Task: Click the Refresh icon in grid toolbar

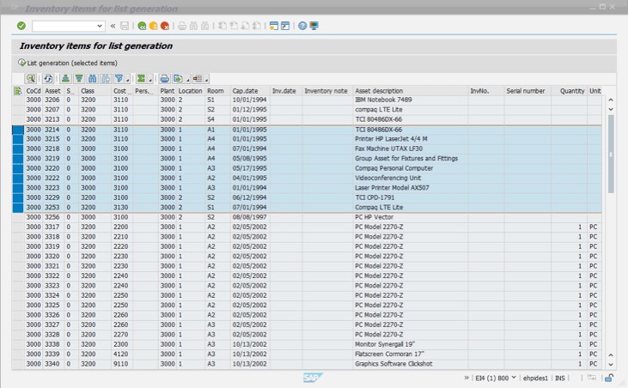Action: (x=48, y=79)
